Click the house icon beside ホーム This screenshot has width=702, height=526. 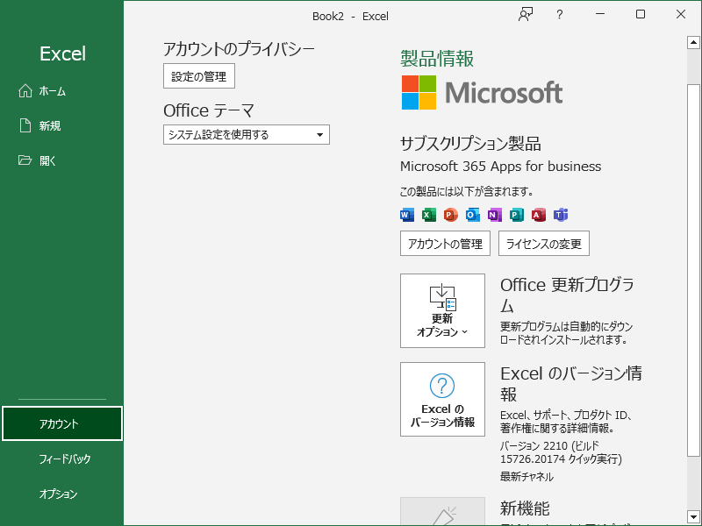click(x=25, y=91)
